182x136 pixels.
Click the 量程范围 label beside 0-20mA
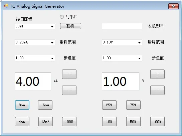67,42
